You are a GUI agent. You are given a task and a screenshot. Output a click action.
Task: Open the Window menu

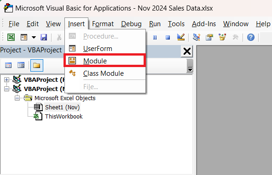[x=236, y=24]
